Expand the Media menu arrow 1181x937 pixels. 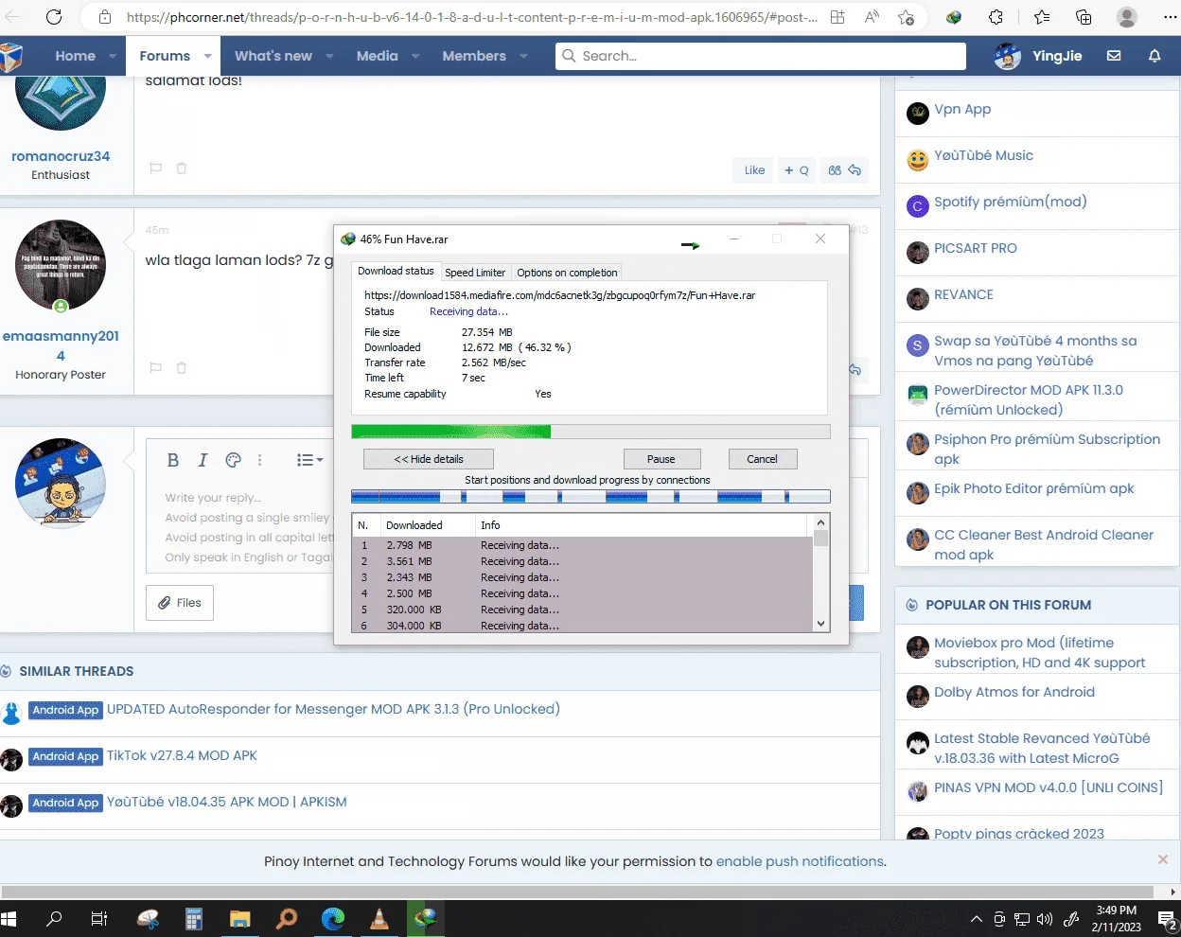pos(414,56)
